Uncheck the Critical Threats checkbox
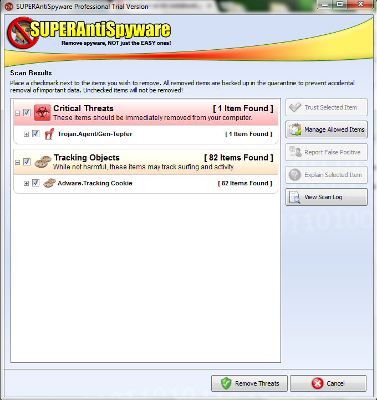Viewport: 377px width, 400px height. pyautogui.click(x=27, y=112)
